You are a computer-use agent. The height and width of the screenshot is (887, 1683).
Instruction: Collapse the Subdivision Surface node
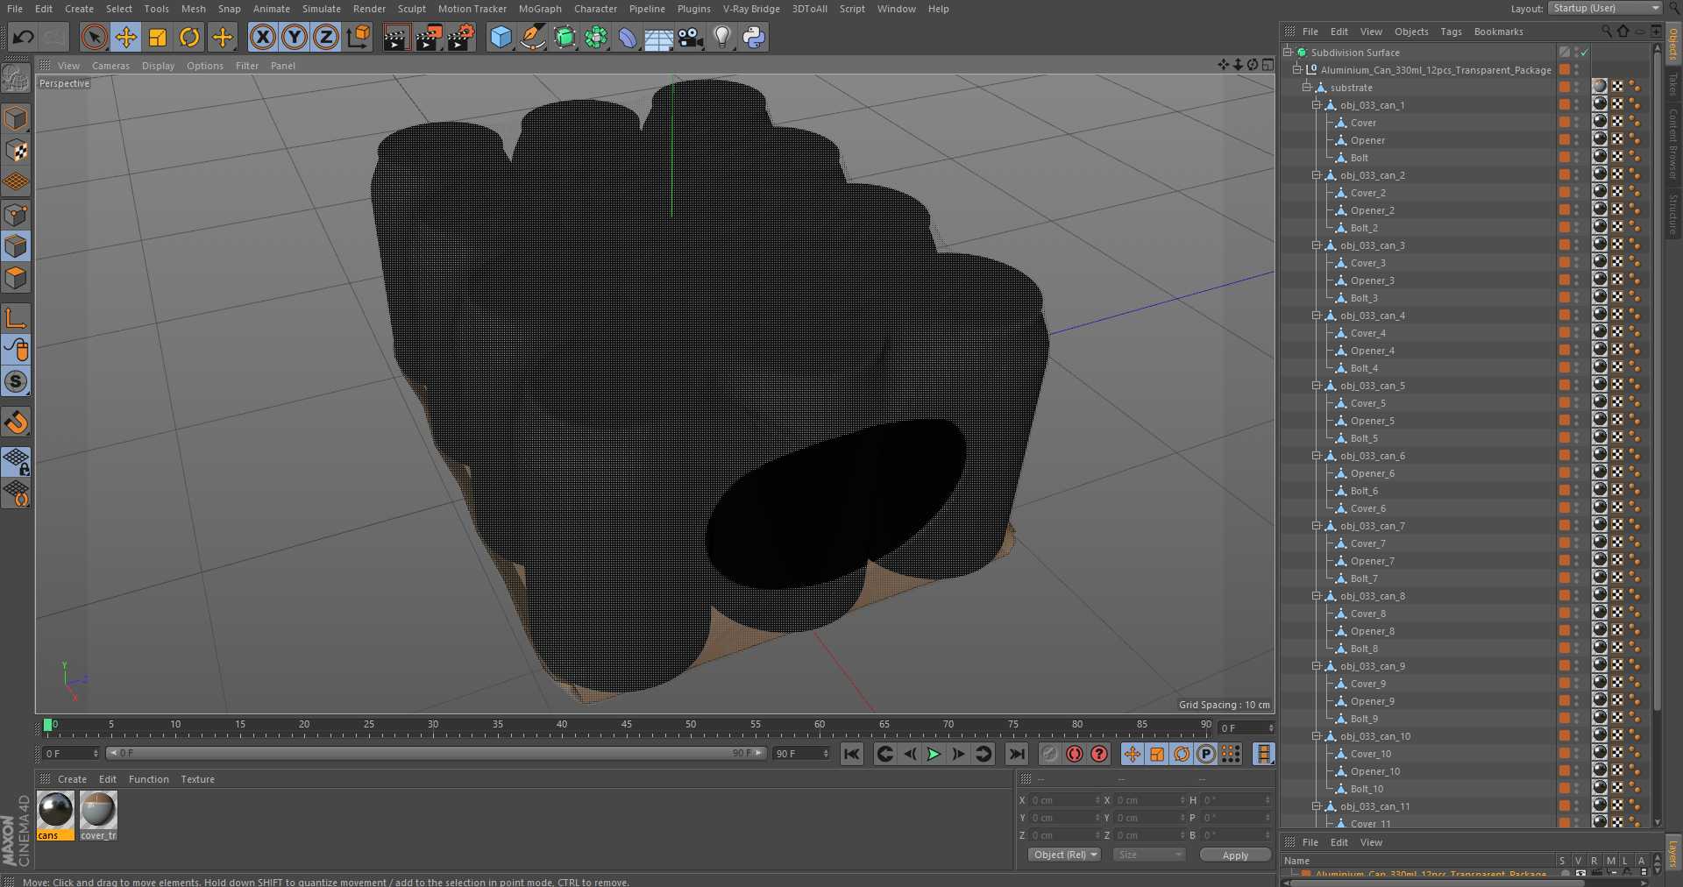(x=1287, y=53)
